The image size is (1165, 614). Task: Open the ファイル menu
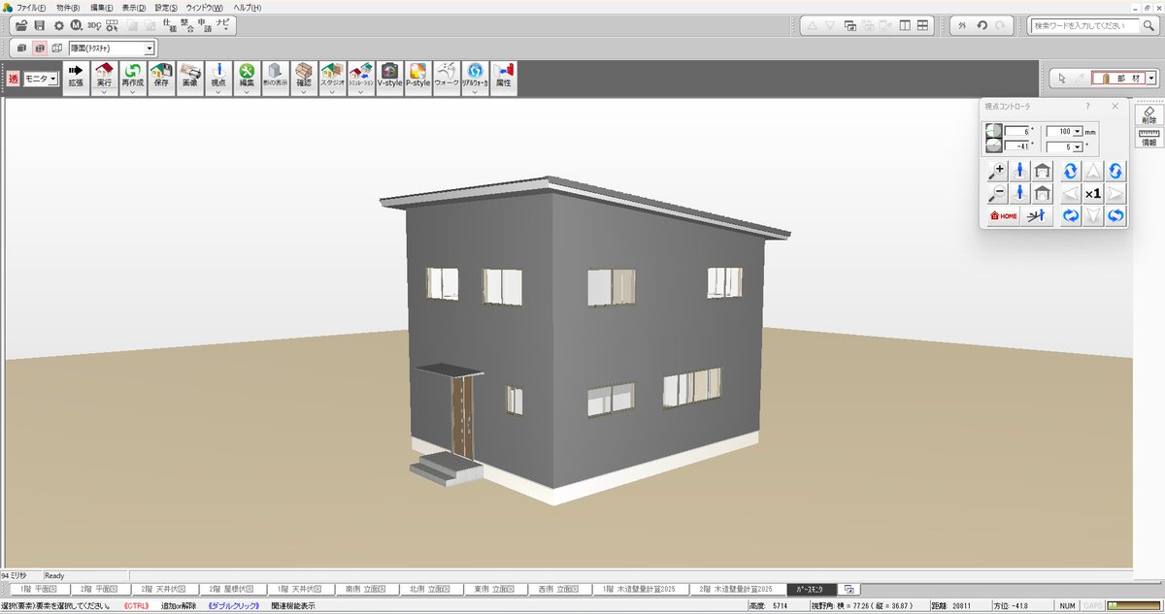(31, 7)
